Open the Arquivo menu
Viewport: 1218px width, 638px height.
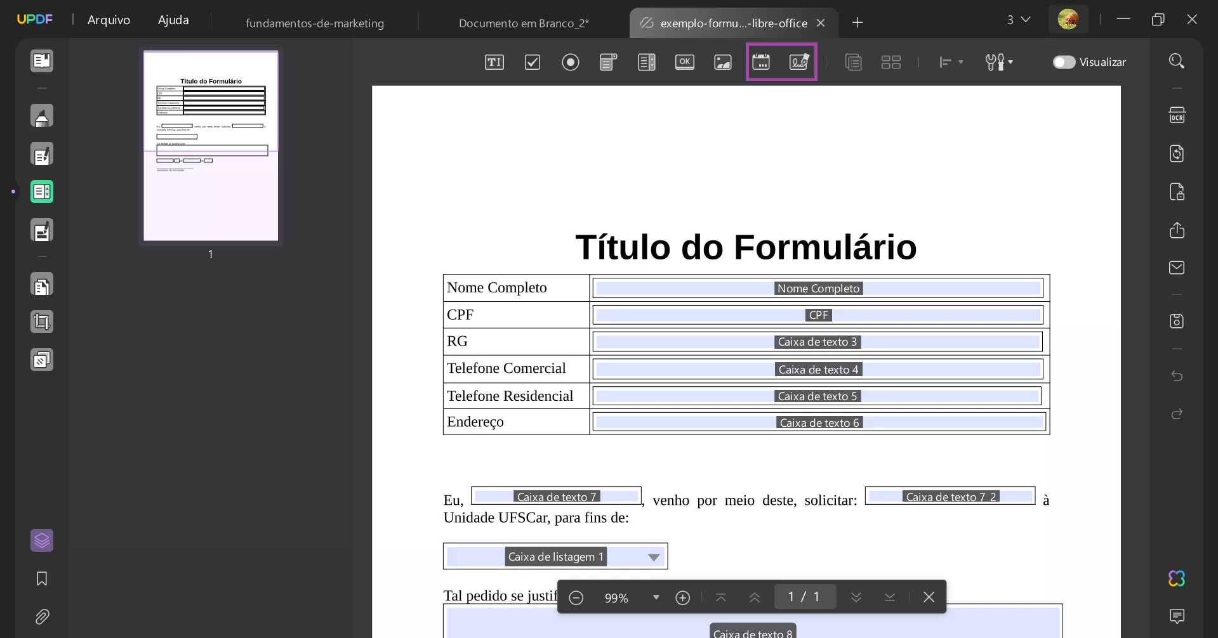pyautogui.click(x=108, y=20)
